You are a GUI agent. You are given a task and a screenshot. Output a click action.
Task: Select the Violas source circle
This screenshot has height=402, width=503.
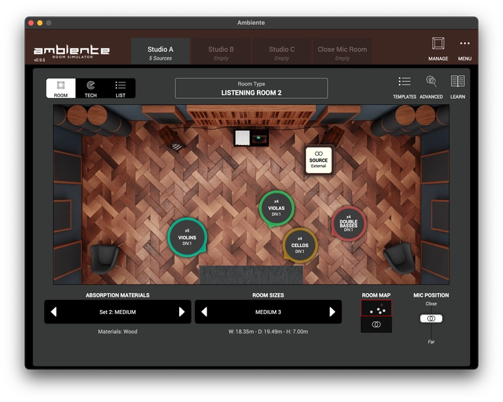[x=276, y=208]
